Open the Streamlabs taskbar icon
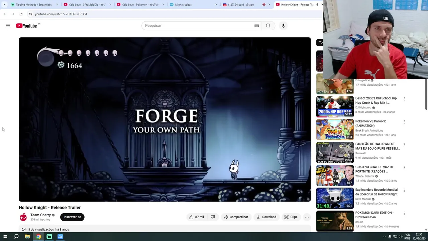Viewport: 428px width, 241px height. click(x=49, y=237)
